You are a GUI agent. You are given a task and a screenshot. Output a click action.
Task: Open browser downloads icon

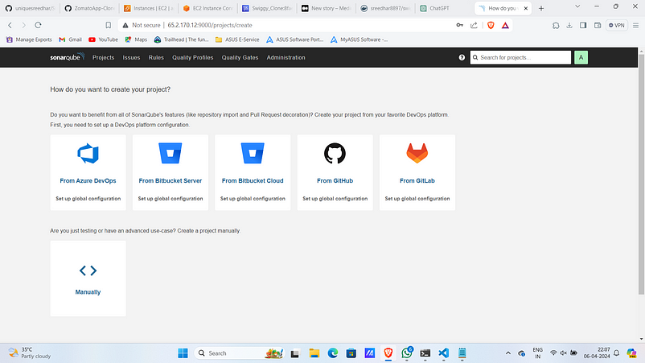click(x=569, y=25)
